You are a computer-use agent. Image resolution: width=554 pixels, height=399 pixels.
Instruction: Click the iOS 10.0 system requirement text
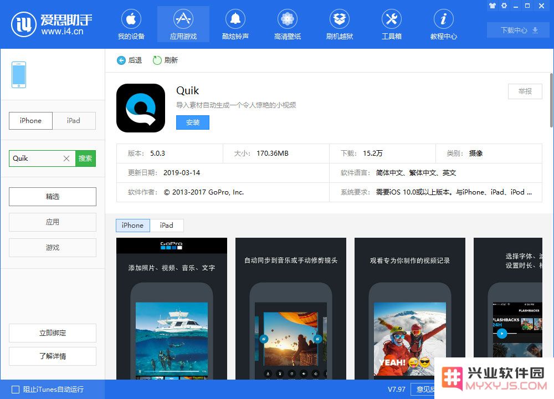tap(454, 192)
